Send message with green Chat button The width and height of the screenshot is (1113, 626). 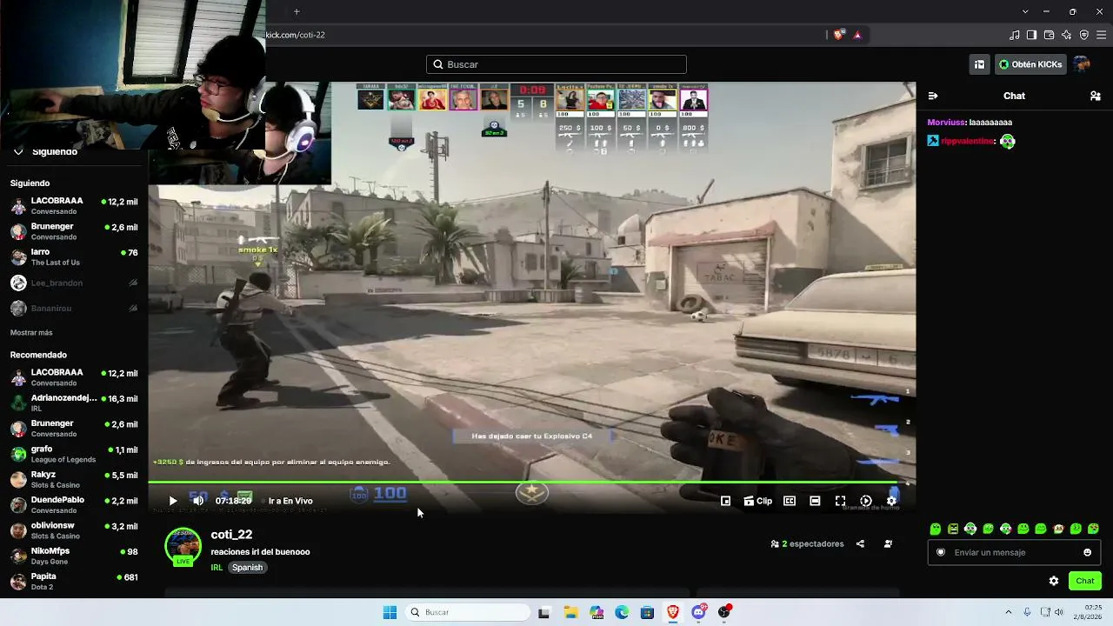(x=1085, y=581)
